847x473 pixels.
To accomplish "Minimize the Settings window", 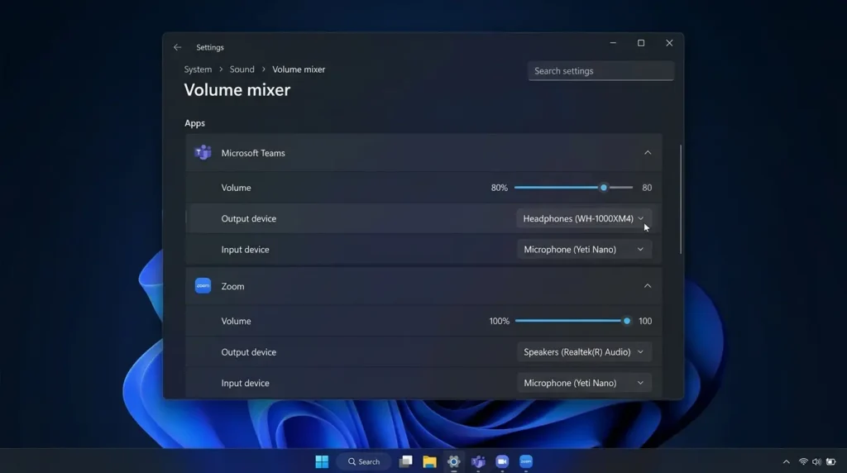I will [613, 43].
